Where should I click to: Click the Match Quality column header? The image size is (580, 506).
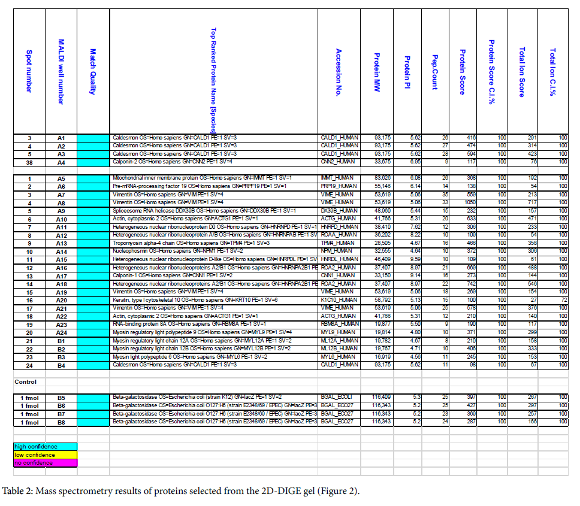[x=92, y=72]
